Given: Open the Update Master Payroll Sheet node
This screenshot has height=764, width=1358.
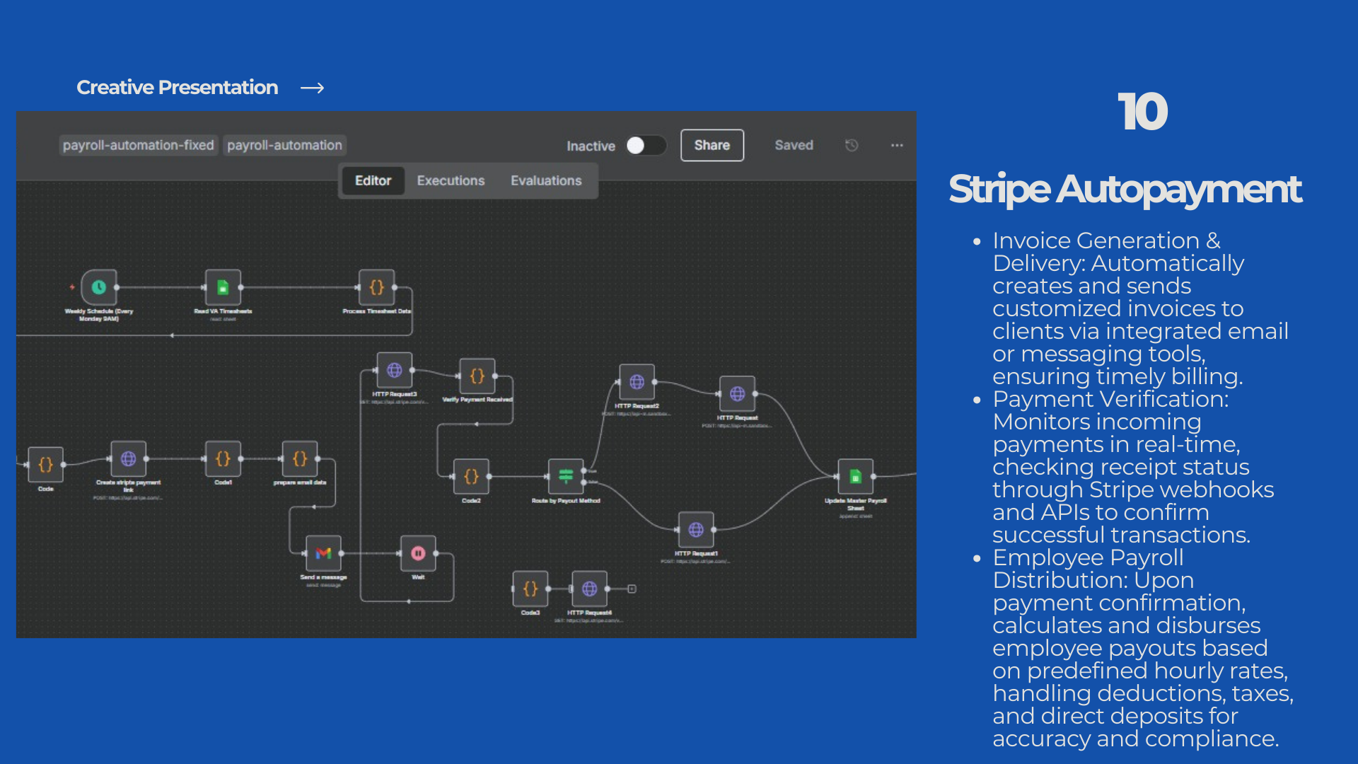Looking at the screenshot, I should point(856,477).
